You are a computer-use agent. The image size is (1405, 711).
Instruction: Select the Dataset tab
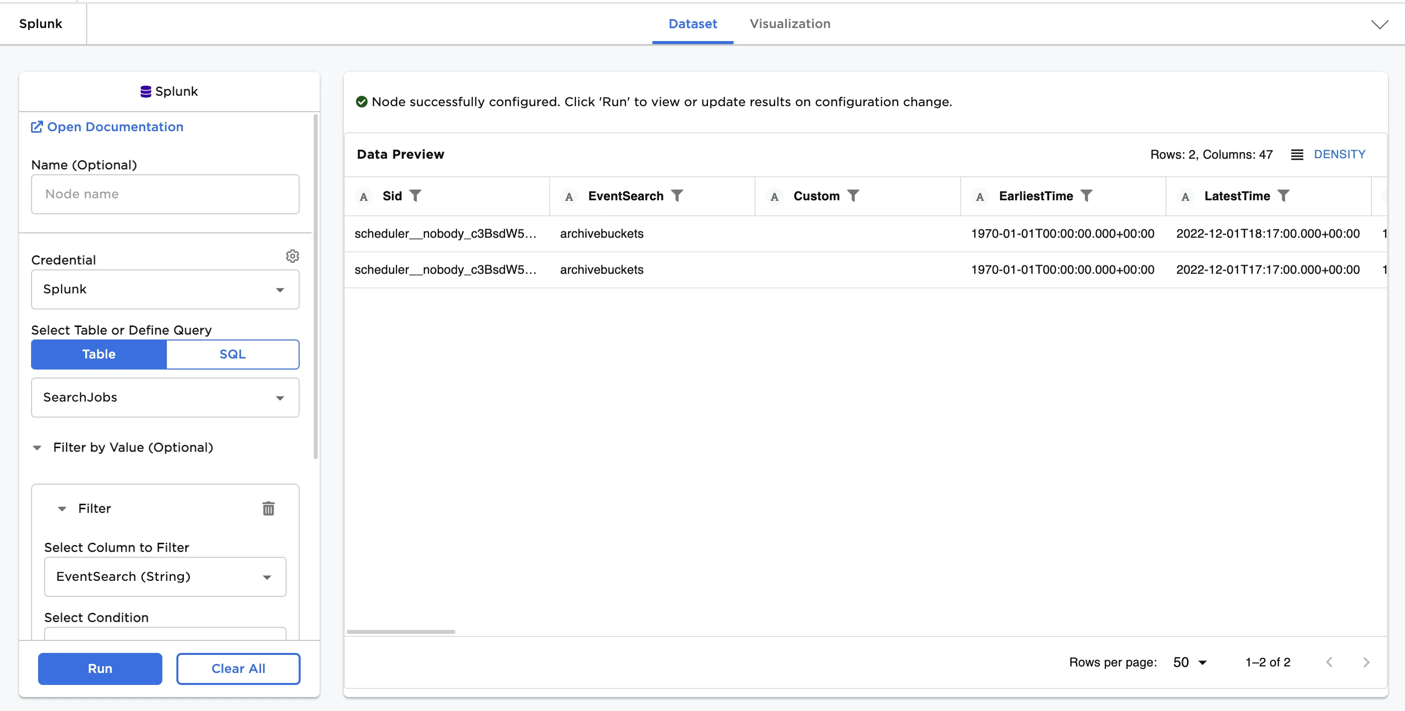692,24
